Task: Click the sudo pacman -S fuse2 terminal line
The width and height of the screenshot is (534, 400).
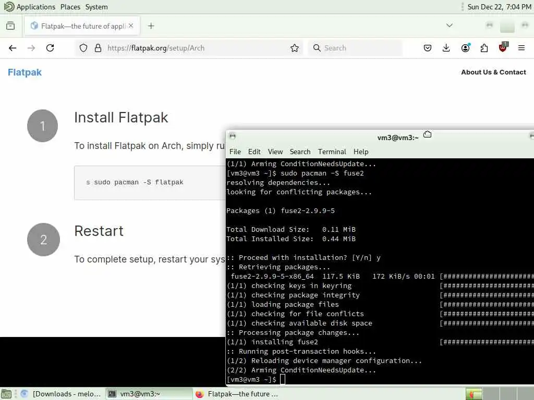Action: click(x=295, y=173)
